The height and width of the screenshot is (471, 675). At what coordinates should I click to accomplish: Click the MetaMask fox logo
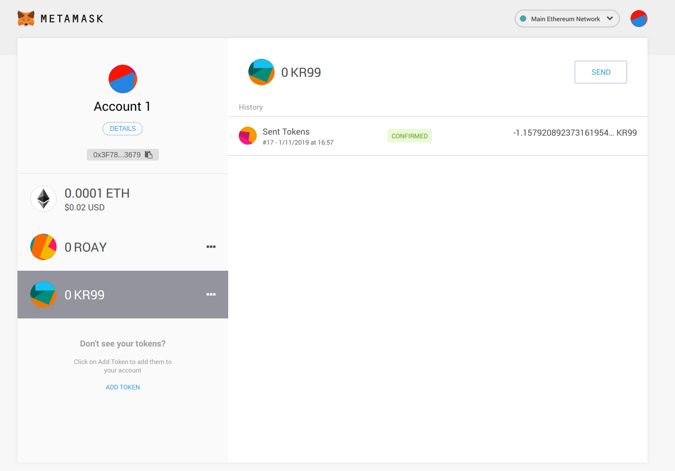[26, 19]
